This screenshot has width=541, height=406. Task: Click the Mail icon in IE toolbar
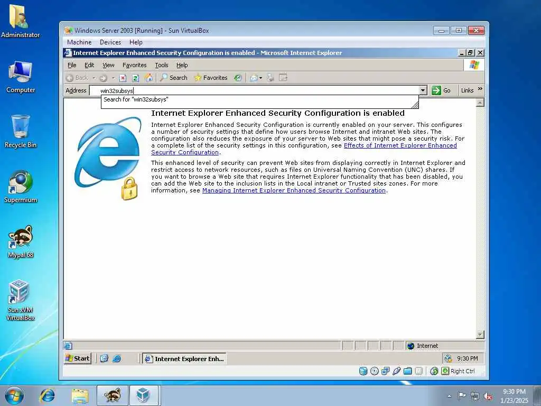254,78
